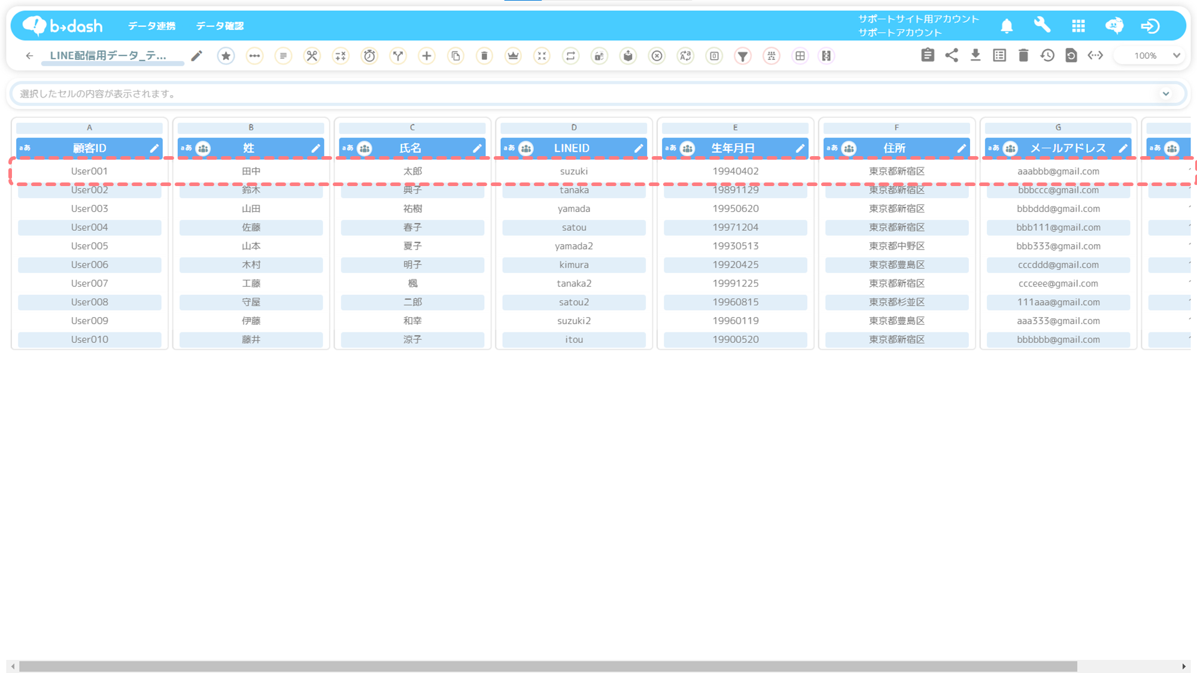
Task: Expand the selected cell content bar
Action: click(1165, 94)
